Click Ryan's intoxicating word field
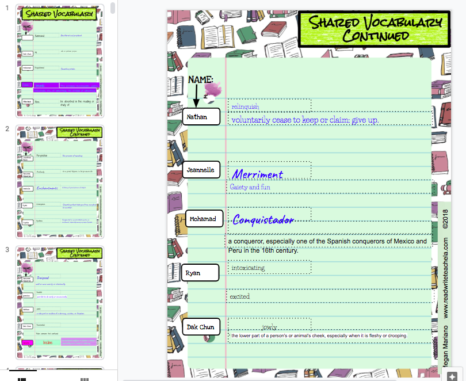Viewport: 466px width, 381px height. click(268, 267)
